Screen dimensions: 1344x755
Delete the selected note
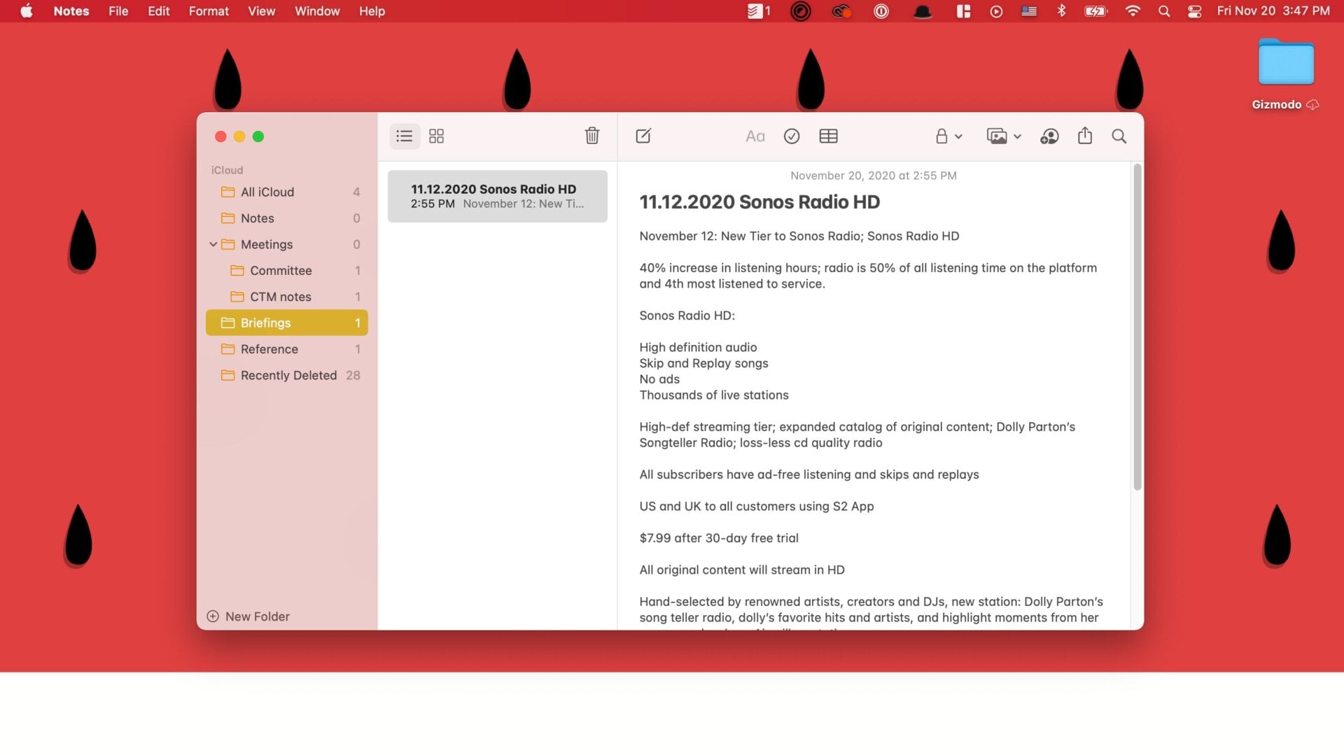coord(591,136)
